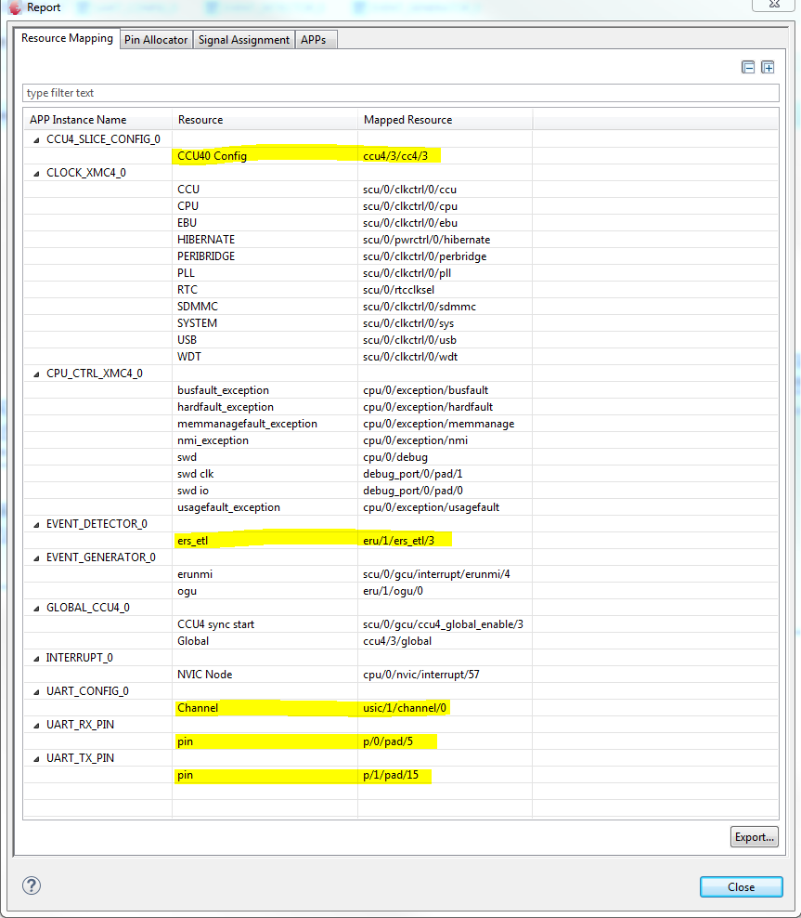Select the ccu4/3/cc4/3 mapped resource

pyautogui.click(x=395, y=156)
